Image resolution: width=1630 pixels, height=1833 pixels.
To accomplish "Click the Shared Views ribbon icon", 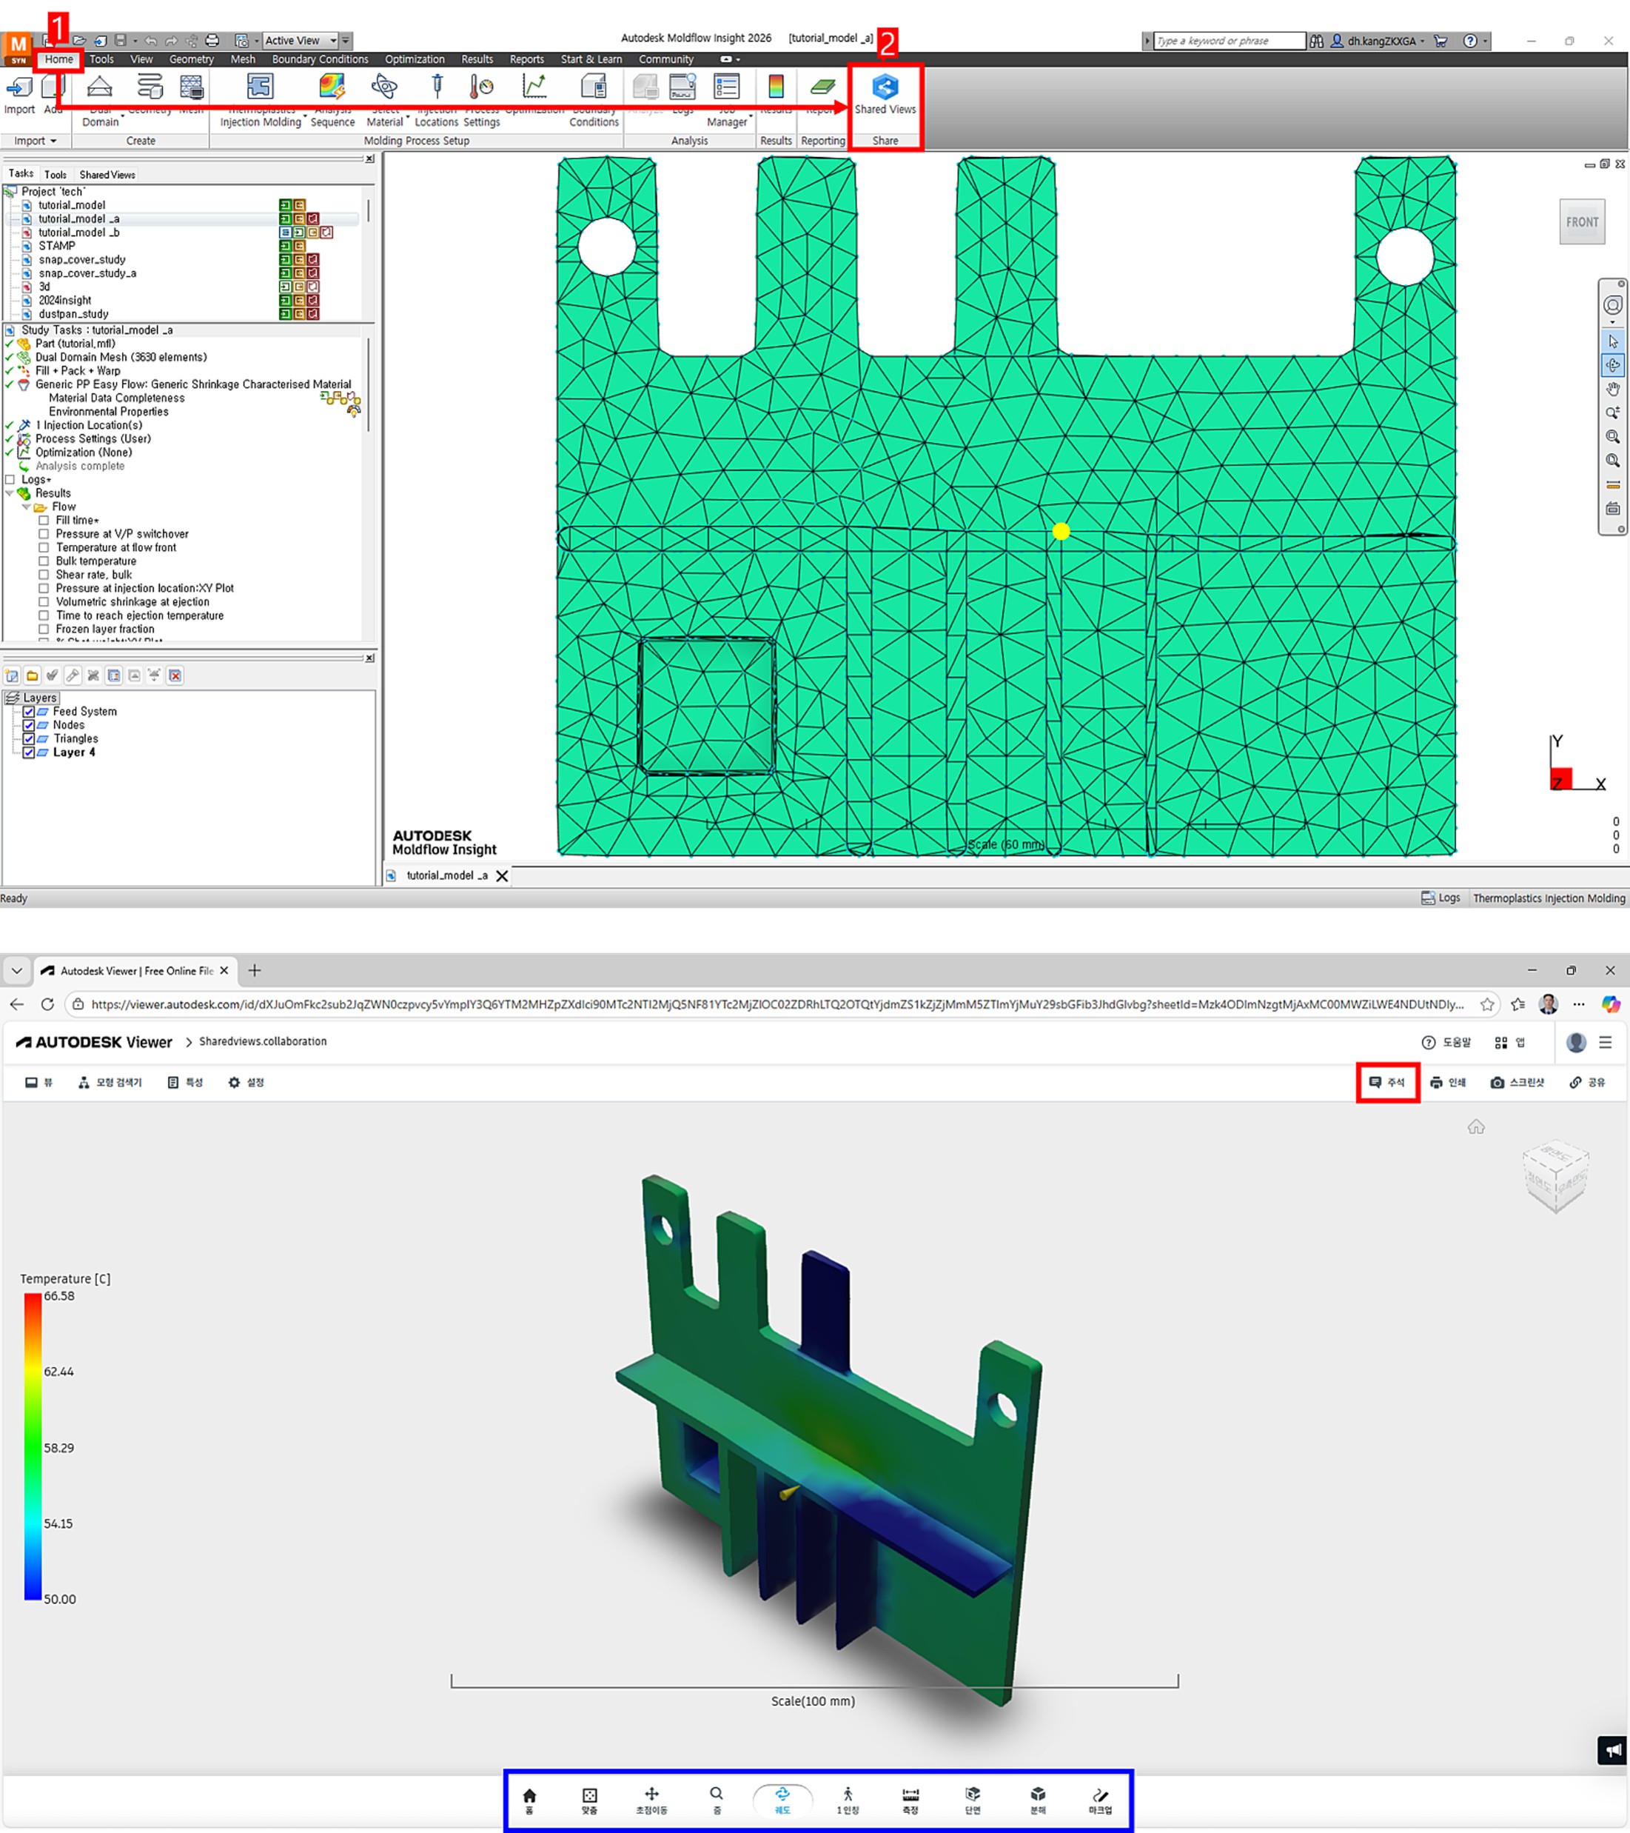I will 885,88.
